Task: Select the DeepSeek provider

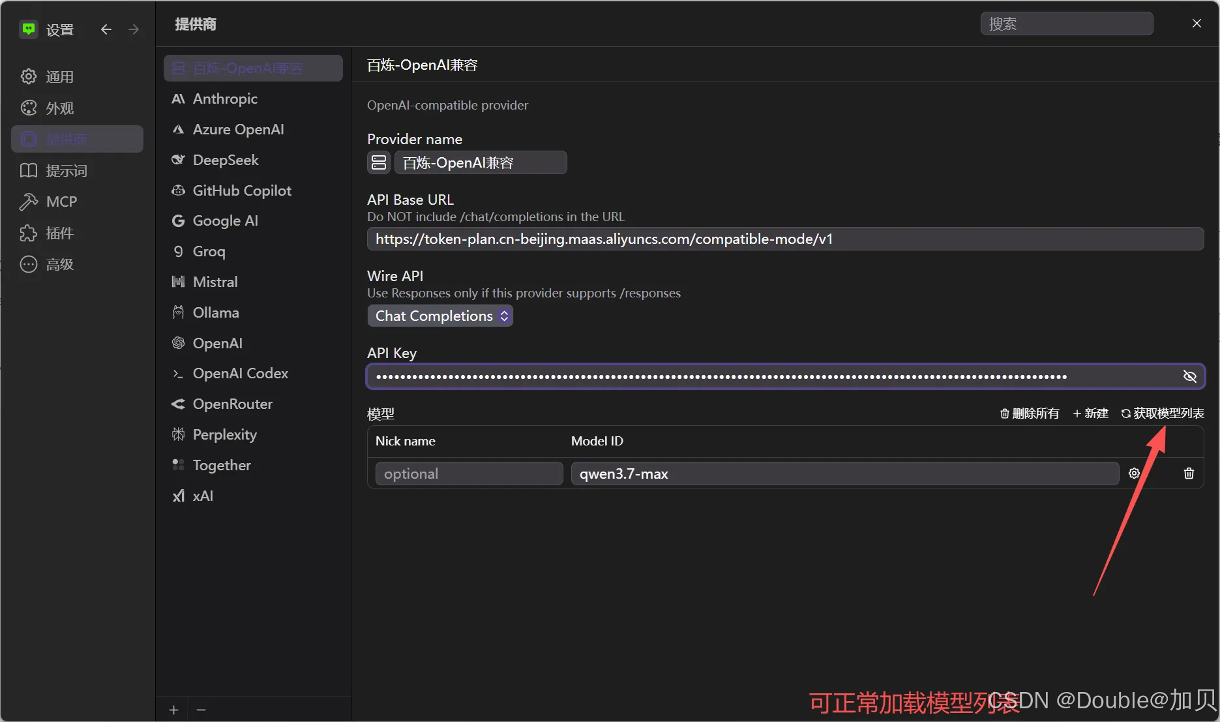Action: (253, 160)
